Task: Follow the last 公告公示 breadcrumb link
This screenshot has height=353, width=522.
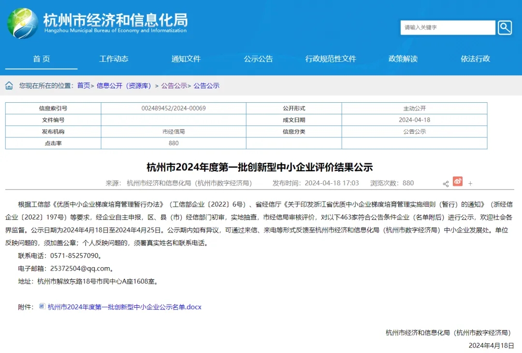Action: pos(206,86)
